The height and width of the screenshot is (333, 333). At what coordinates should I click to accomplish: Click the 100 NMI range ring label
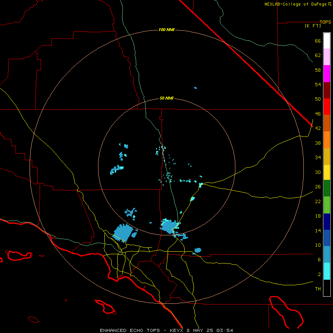(166, 30)
